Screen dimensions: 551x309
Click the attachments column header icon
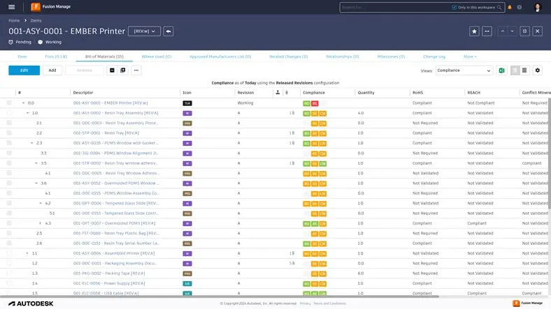point(287,93)
